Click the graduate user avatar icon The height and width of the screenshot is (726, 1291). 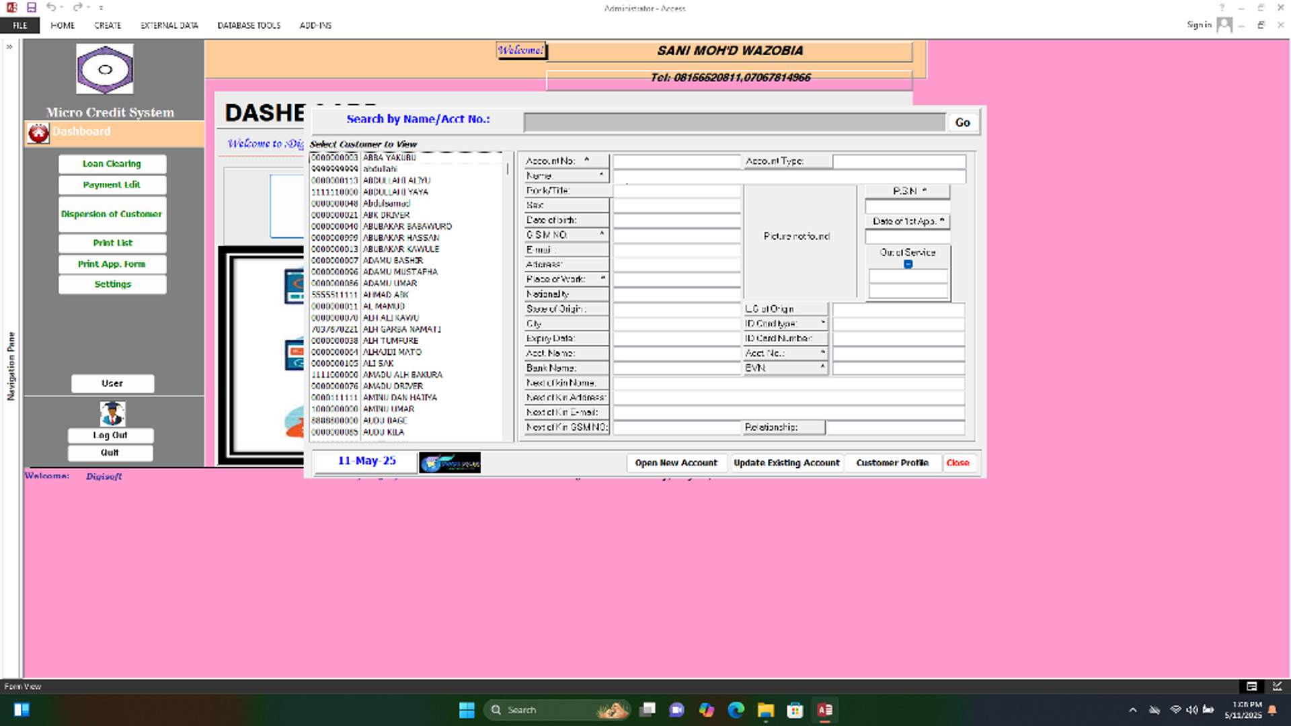click(x=112, y=413)
